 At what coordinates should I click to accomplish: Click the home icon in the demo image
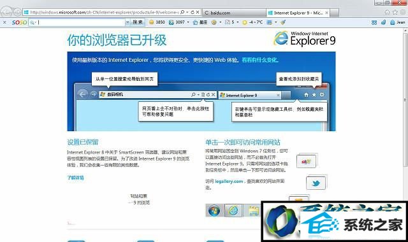(x=306, y=95)
